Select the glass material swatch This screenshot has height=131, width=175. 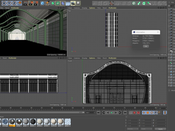coord(67,123)
